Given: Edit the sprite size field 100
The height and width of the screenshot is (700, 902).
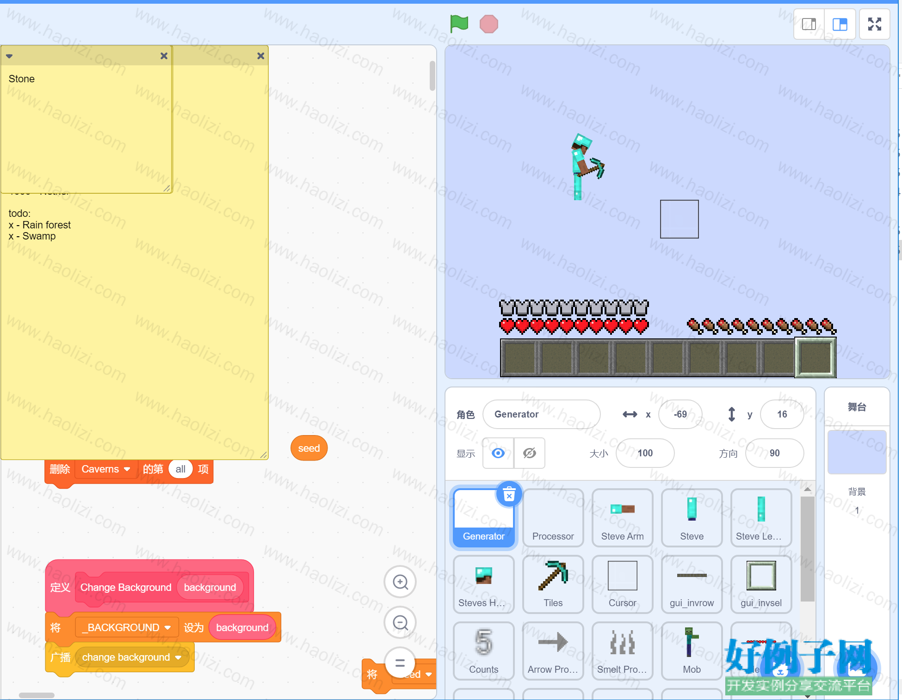Looking at the screenshot, I should pyautogui.click(x=645, y=453).
